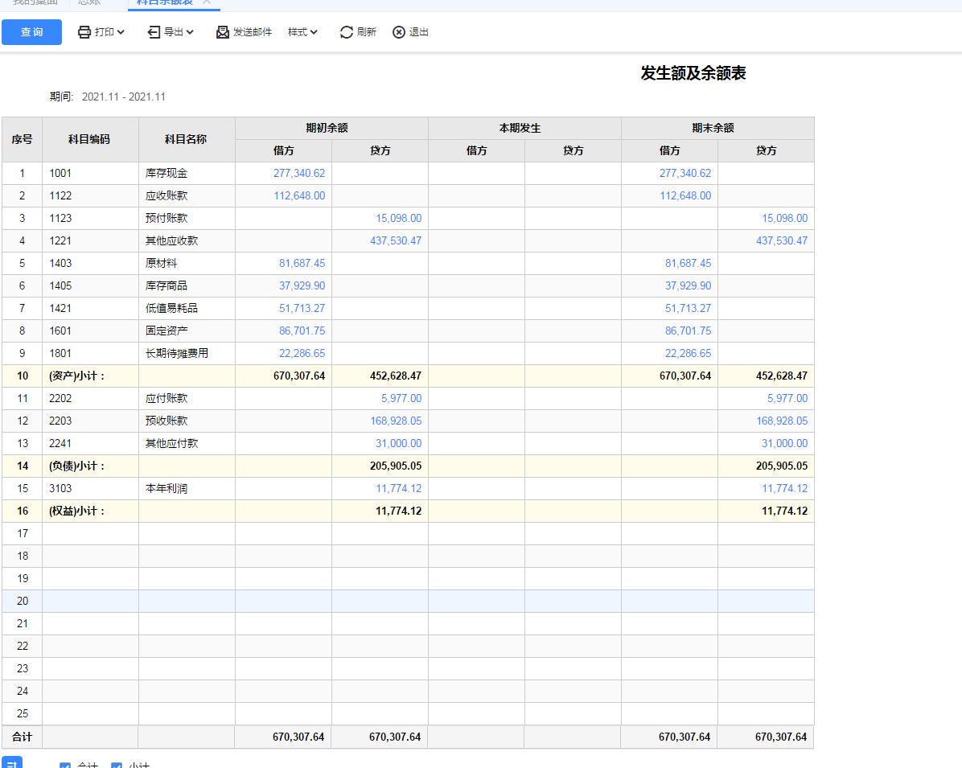Open opening debit 112,648.00 for 应收账款
The width and height of the screenshot is (962, 768).
(298, 195)
